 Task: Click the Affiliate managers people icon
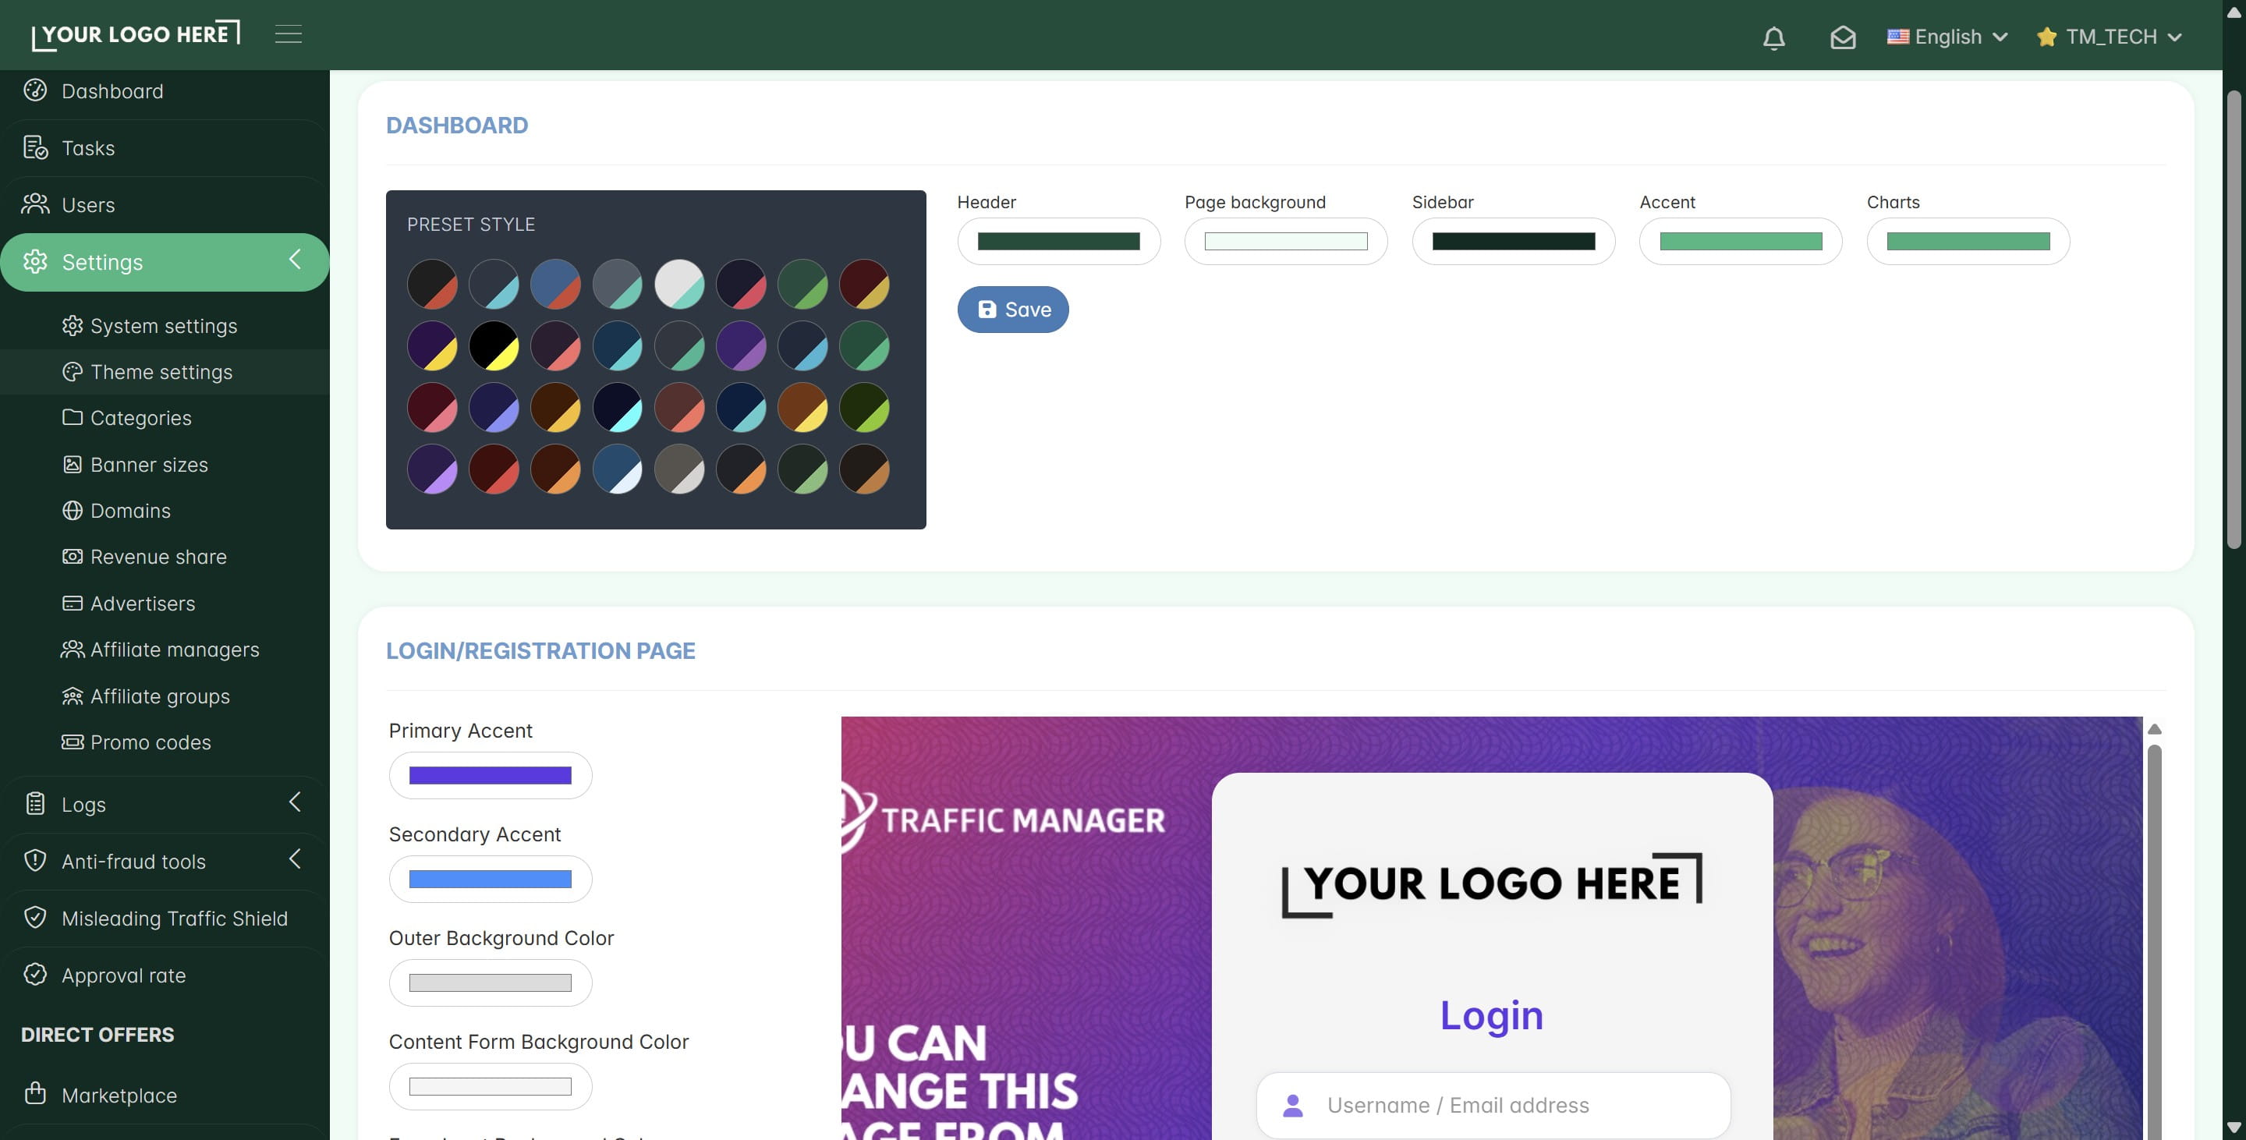click(73, 650)
